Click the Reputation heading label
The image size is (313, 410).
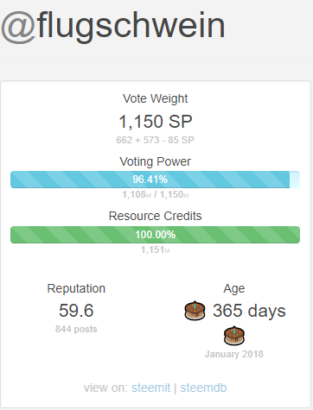point(76,288)
